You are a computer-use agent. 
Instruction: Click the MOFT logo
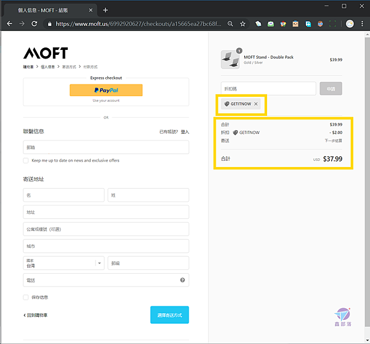coord(46,53)
